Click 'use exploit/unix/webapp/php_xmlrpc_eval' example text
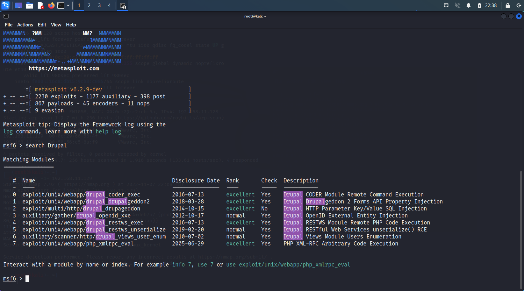This screenshot has width=524, height=291. coord(288,265)
